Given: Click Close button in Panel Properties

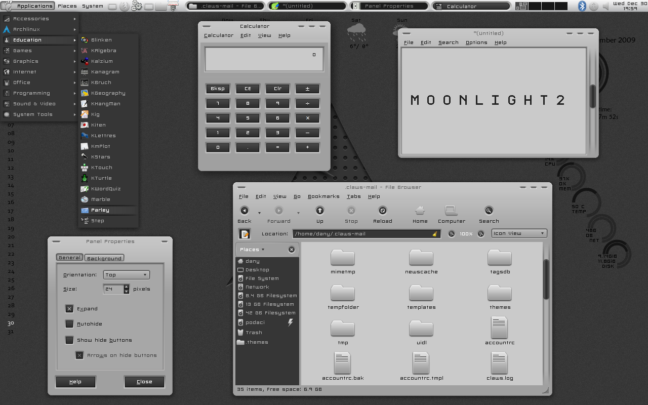Looking at the screenshot, I should click(x=144, y=382).
